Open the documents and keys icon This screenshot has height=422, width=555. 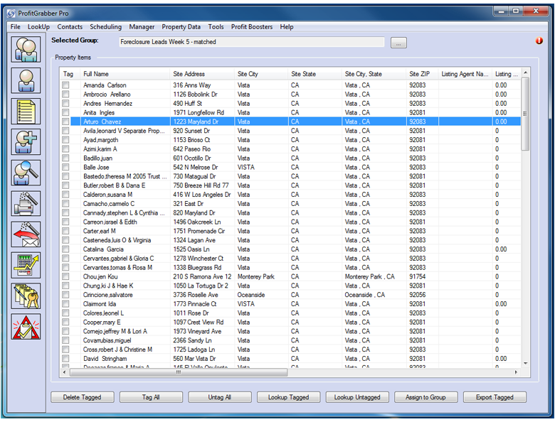tap(26, 296)
